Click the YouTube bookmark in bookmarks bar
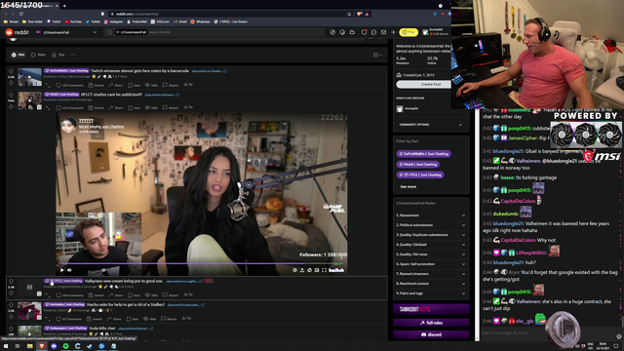 73,21
